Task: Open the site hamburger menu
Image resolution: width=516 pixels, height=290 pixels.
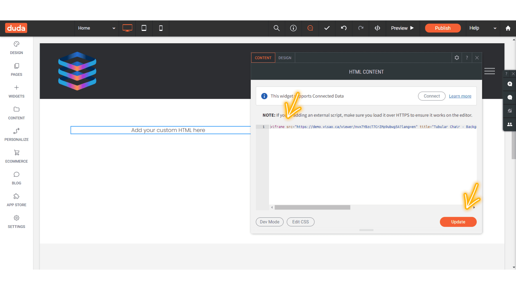Action: point(489,71)
